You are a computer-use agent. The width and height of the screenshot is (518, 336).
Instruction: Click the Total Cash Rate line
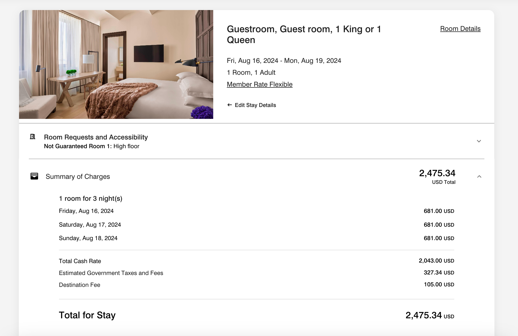(x=256, y=261)
